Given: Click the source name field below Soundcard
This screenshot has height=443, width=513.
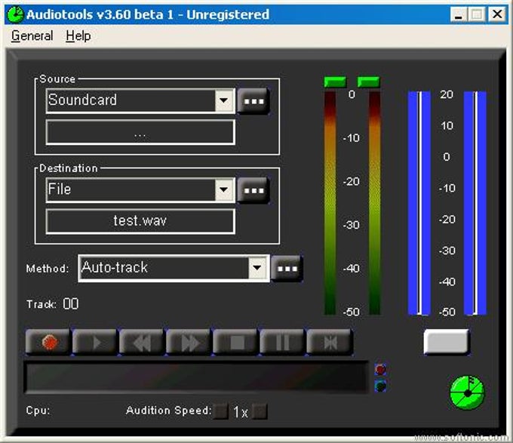Looking at the screenshot, I should tap(140, 132).
